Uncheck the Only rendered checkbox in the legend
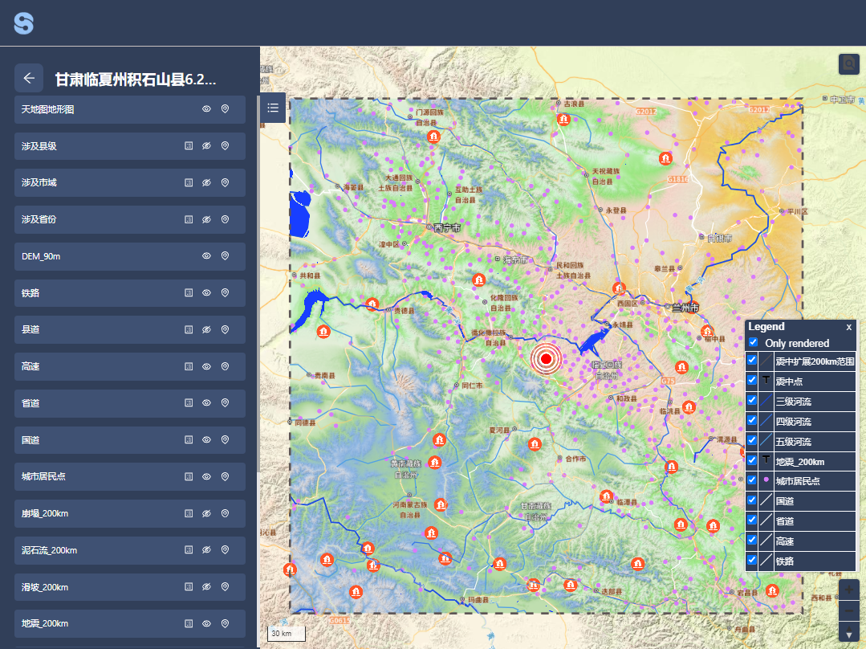Image resolution: width=866 pixels, height=649 pixels. (753, 343)
